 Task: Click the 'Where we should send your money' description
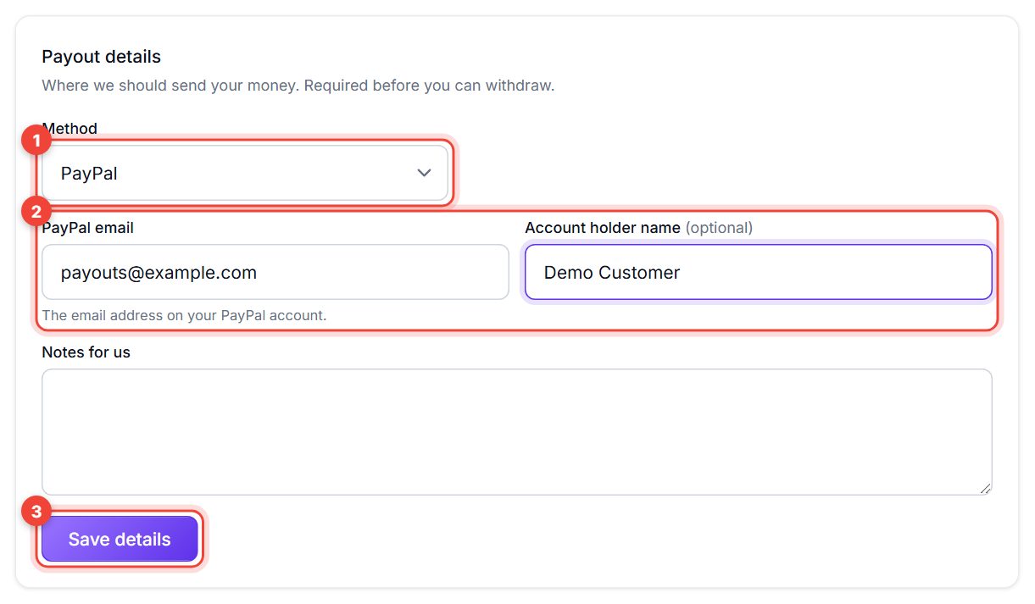click(x=298, y=86)
